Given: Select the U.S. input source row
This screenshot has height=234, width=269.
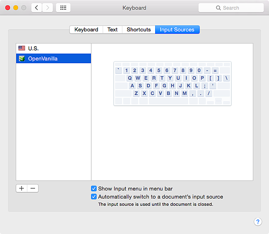Looking at the screenshot, I should 53,48.
